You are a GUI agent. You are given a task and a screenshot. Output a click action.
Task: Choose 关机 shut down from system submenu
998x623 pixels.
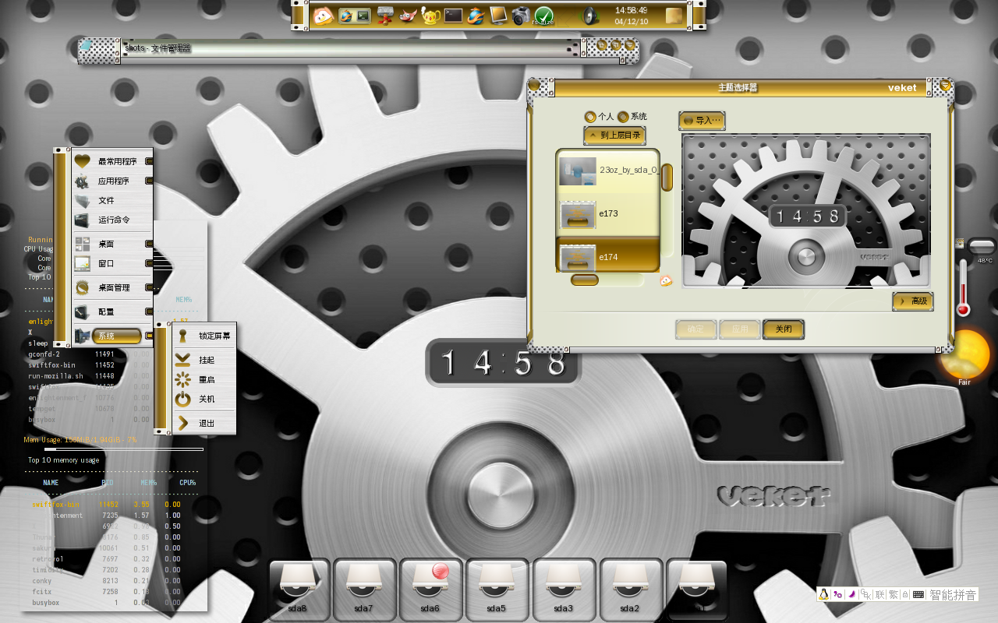[204, 399]
